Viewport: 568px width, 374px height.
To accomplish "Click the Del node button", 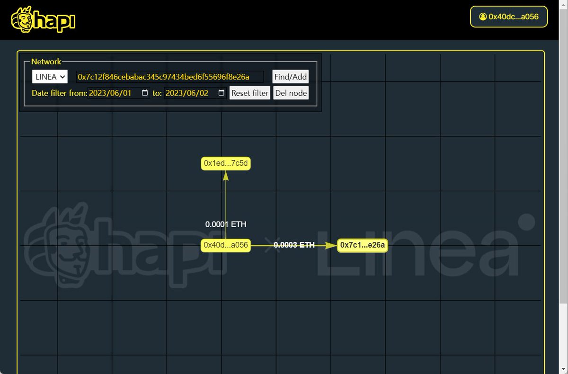I will (x=291, y=93).
